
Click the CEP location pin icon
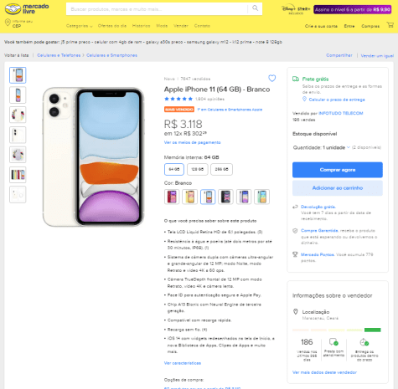tap(8, 22)
